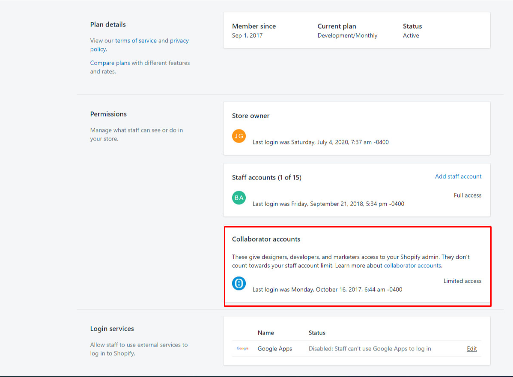Select the Full access label
This screenshot has width=513, height=377.
468,195
